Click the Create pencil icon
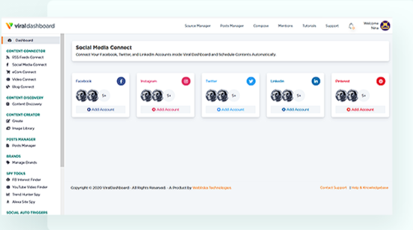Viewport: 413px width, 230px height. tap(8, 121)
